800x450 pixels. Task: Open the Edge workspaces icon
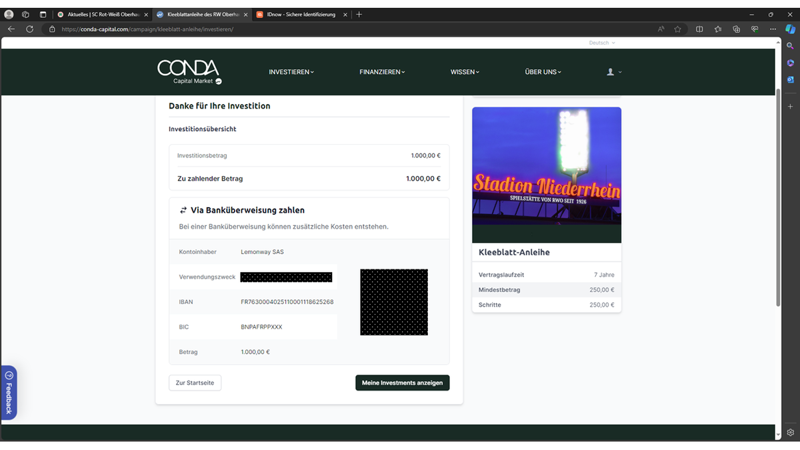pos(26,14)
